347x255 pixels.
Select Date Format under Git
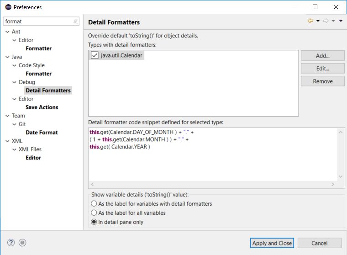click(42, 133)
